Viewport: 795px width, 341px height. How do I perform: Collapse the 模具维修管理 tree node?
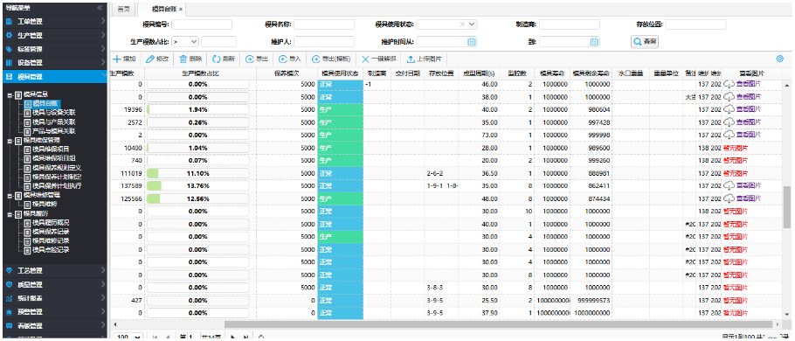[x=10, y=195]
